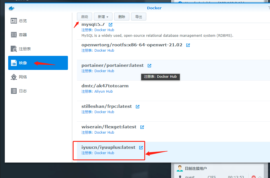The height and width of the screenshot is (178, 270).
Task: Click Docker Hub link under portainer/portainer:latest
Action: pyautogui.click(x=104, y=71)
